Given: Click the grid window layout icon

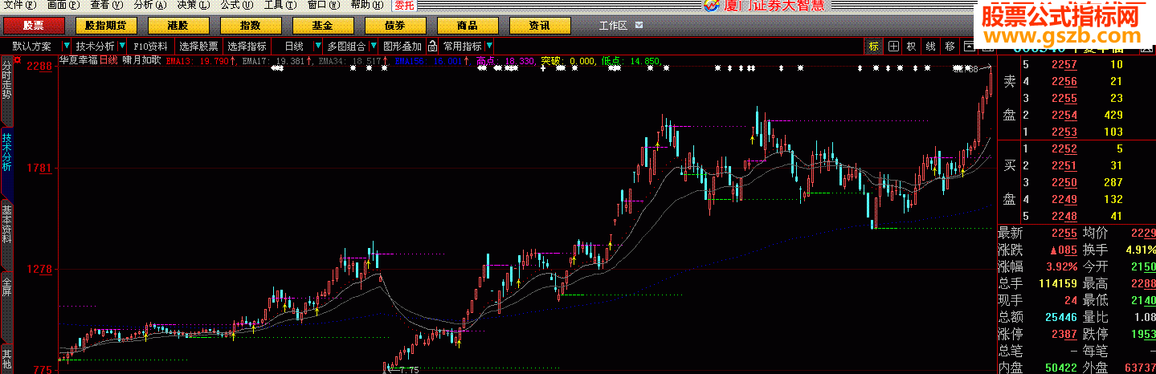Looking at the screenshot, I should click(x=893, y=47).
